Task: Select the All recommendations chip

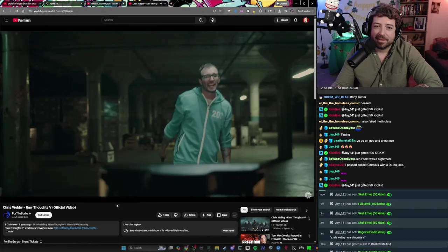Action: click(x=244, y=210)
